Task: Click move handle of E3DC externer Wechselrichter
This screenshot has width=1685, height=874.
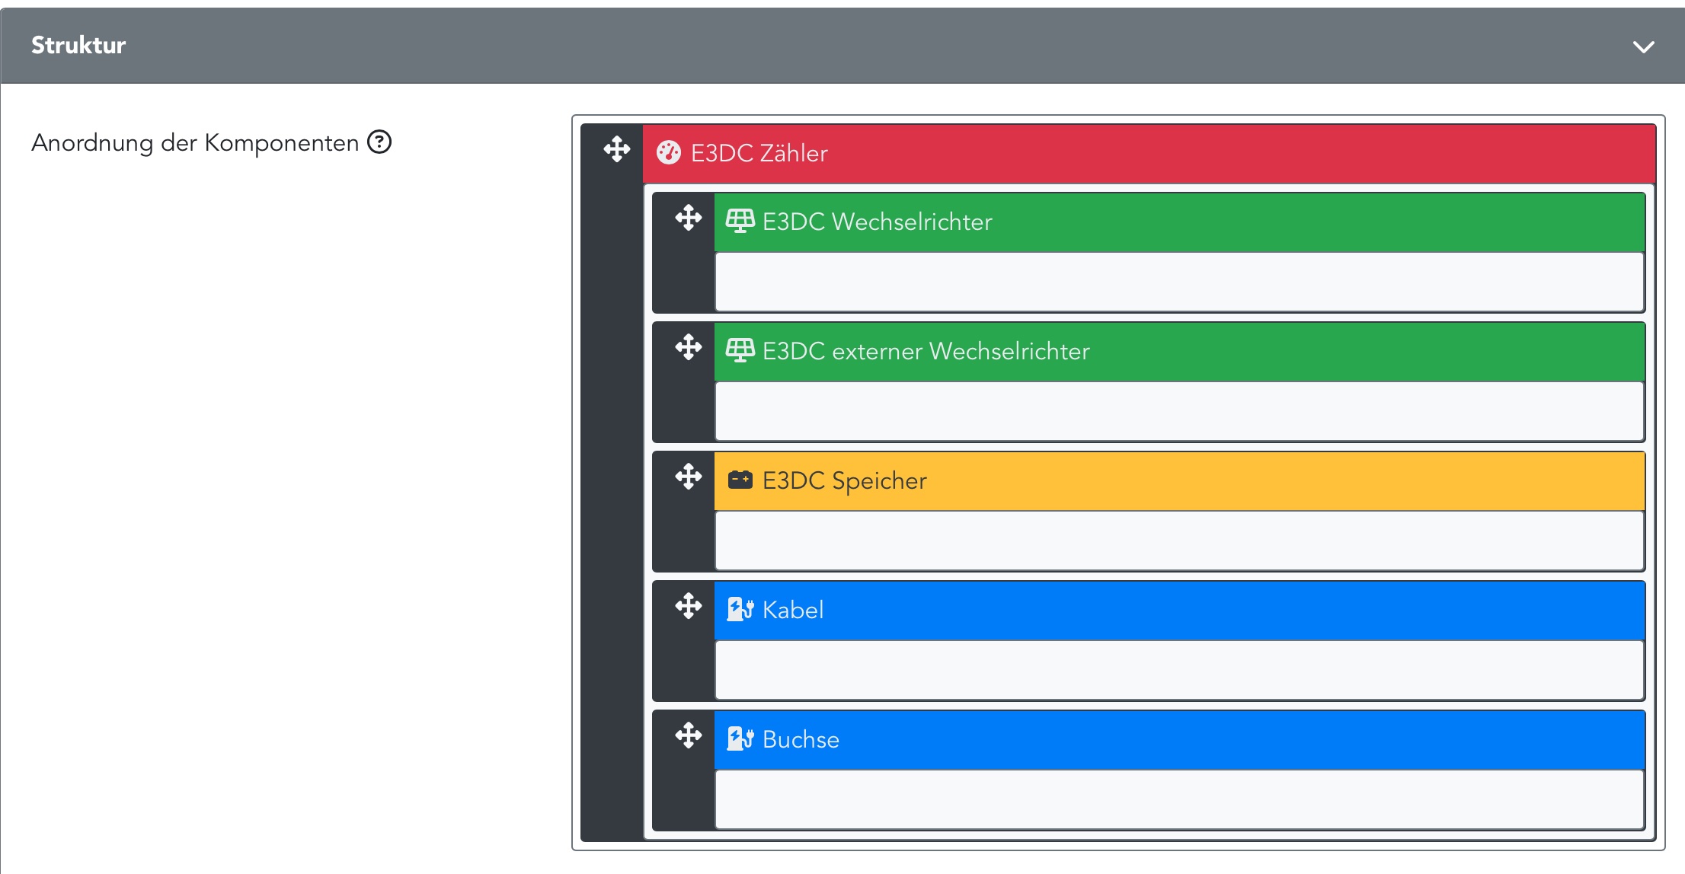Action: coord(688,347)
